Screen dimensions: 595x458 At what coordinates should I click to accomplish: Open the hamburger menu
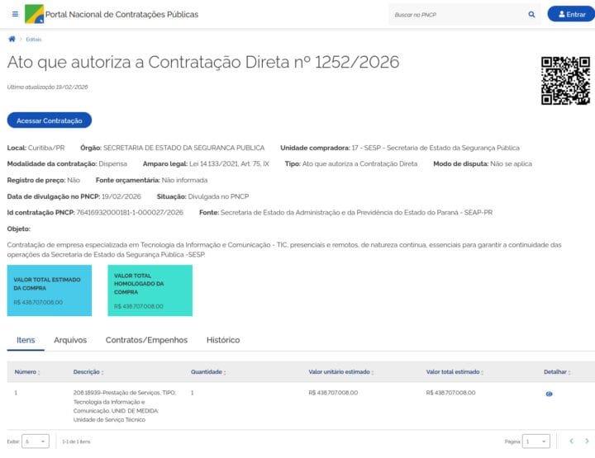point(15,14)
